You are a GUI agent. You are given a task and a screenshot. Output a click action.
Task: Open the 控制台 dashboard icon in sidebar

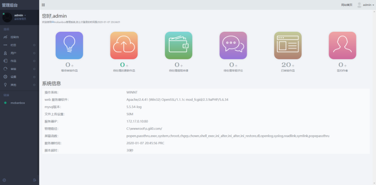click(x=5, y=37)
